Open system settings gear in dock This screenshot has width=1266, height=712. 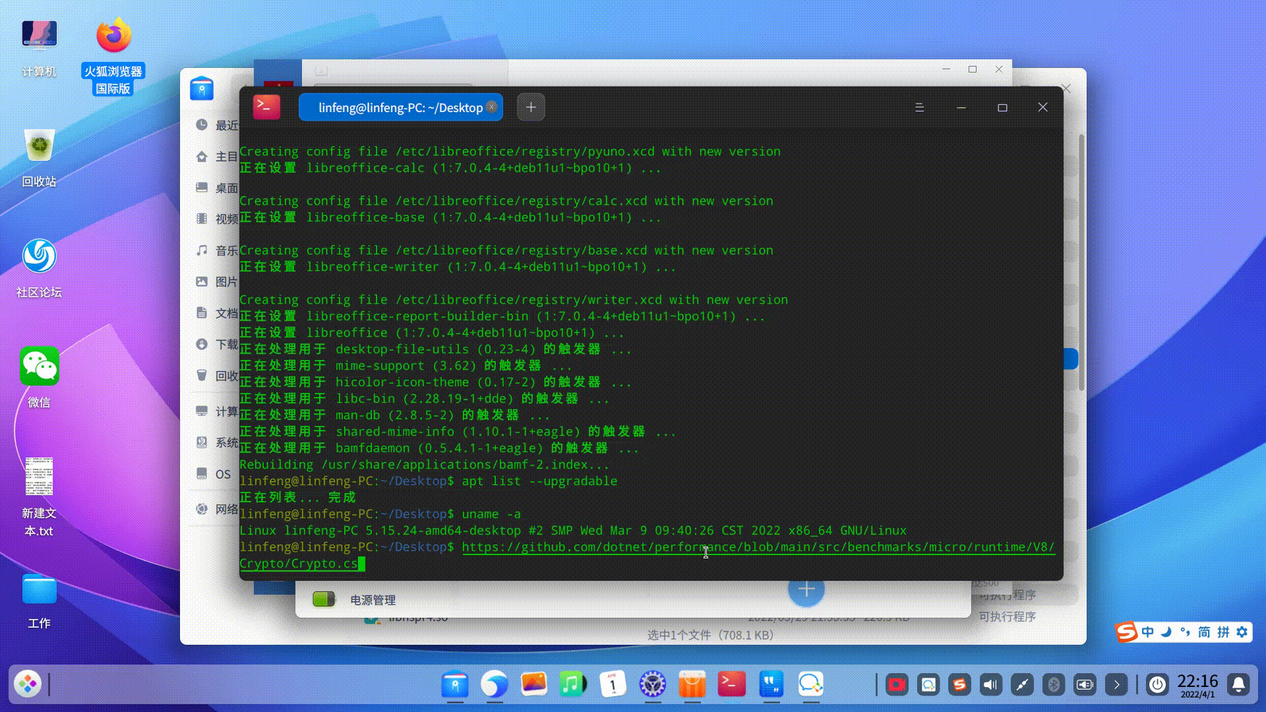(x=652, y=684)
